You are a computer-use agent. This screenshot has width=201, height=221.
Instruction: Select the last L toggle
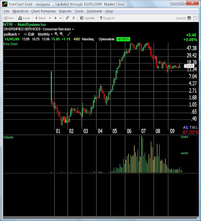click(x=197, y=128)
